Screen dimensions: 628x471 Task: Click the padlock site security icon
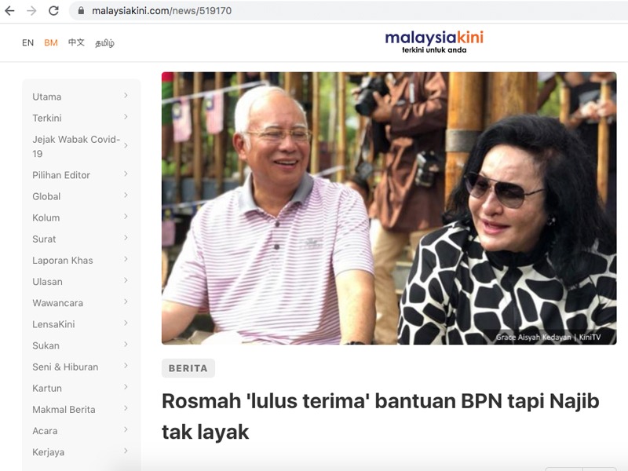(x=81, y=11)
